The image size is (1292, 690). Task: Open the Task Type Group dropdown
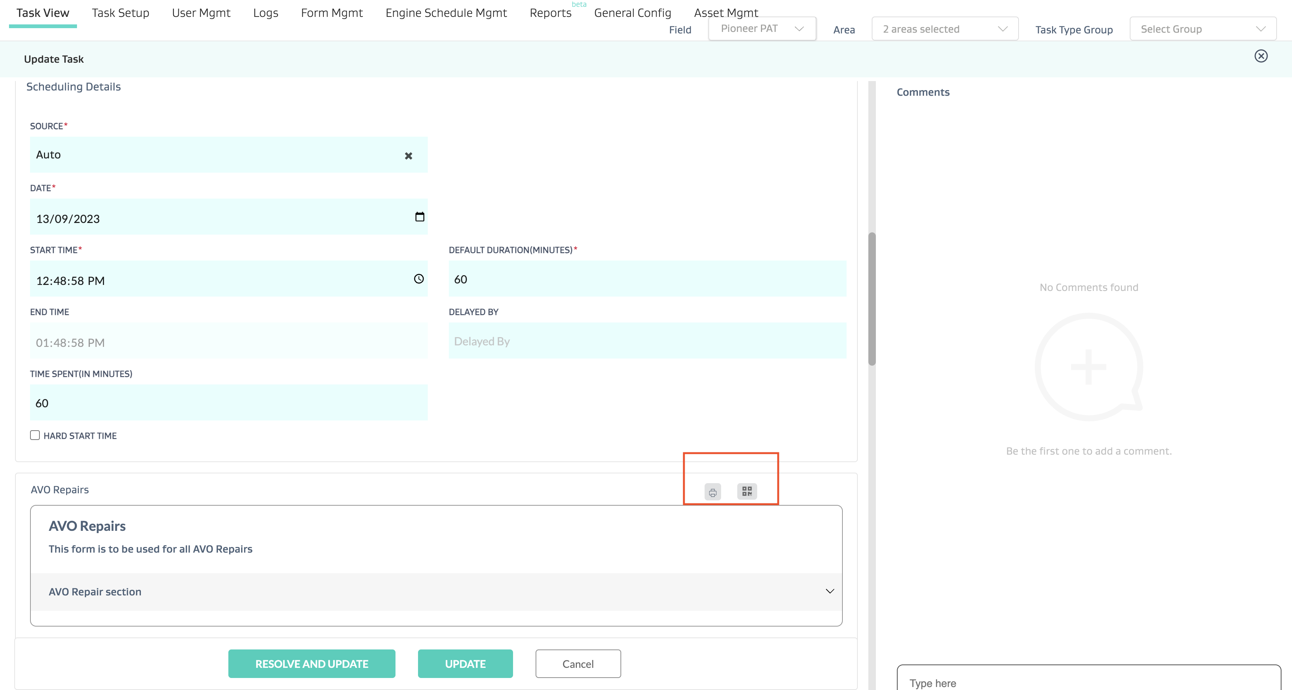pyautogui.click(x=1202, y=29)
